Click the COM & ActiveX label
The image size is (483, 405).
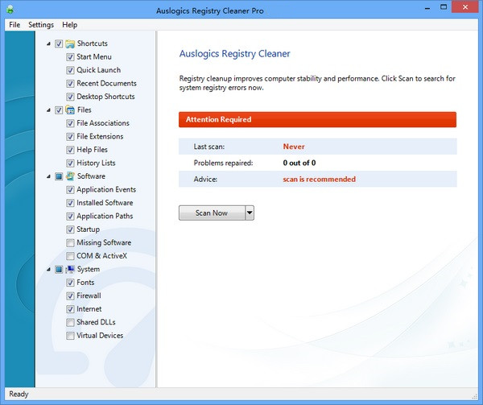[101, 256]
